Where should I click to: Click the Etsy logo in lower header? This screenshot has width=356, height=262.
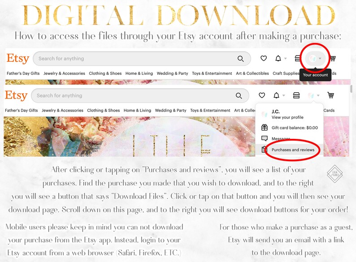[16, 95]
